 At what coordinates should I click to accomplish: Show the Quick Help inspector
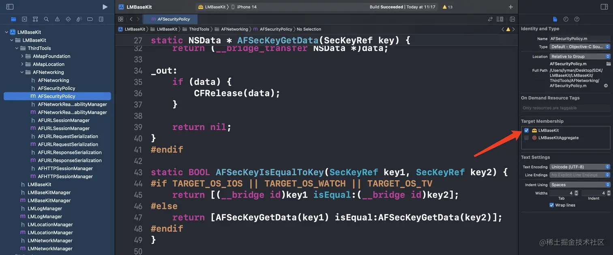[577, 19]
